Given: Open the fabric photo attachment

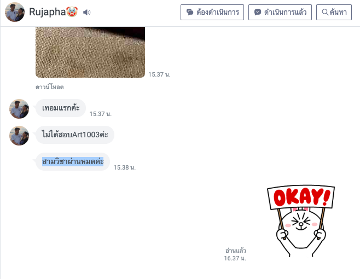Looking at the screenshot, I should click(x=90, y=52).
